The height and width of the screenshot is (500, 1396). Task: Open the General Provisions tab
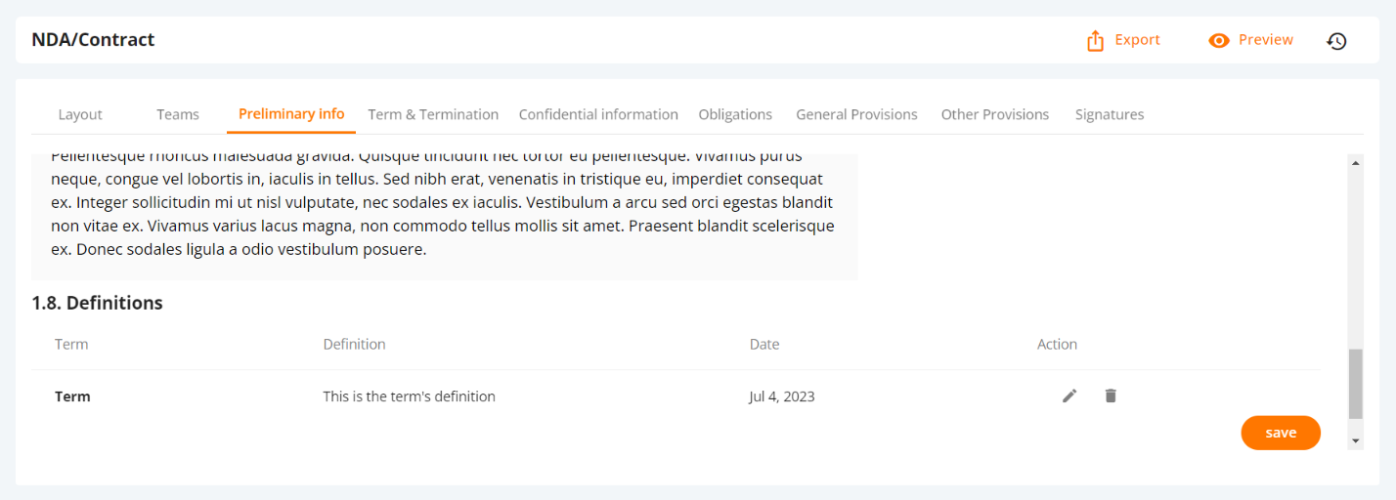[856, 114]
